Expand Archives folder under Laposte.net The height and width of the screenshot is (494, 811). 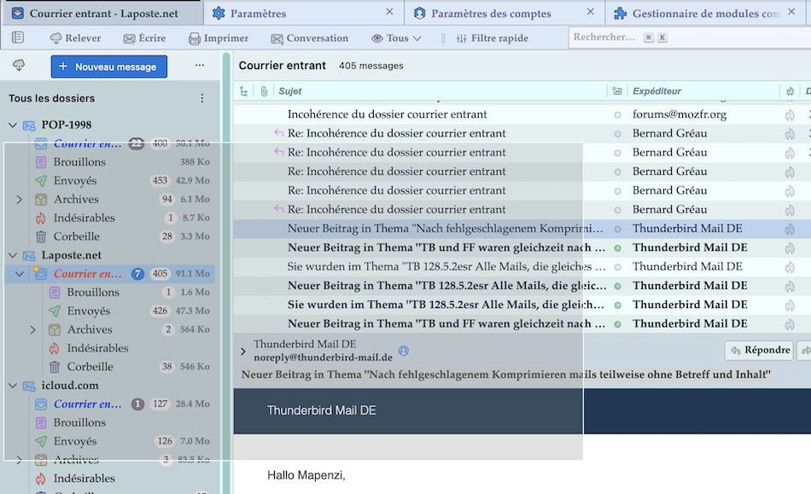pos(32,329)
